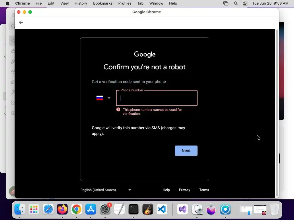Image resolution: width=294 pixels, height=220 pixels.
Task: Open the Edit menu
Action: [51, 3]
